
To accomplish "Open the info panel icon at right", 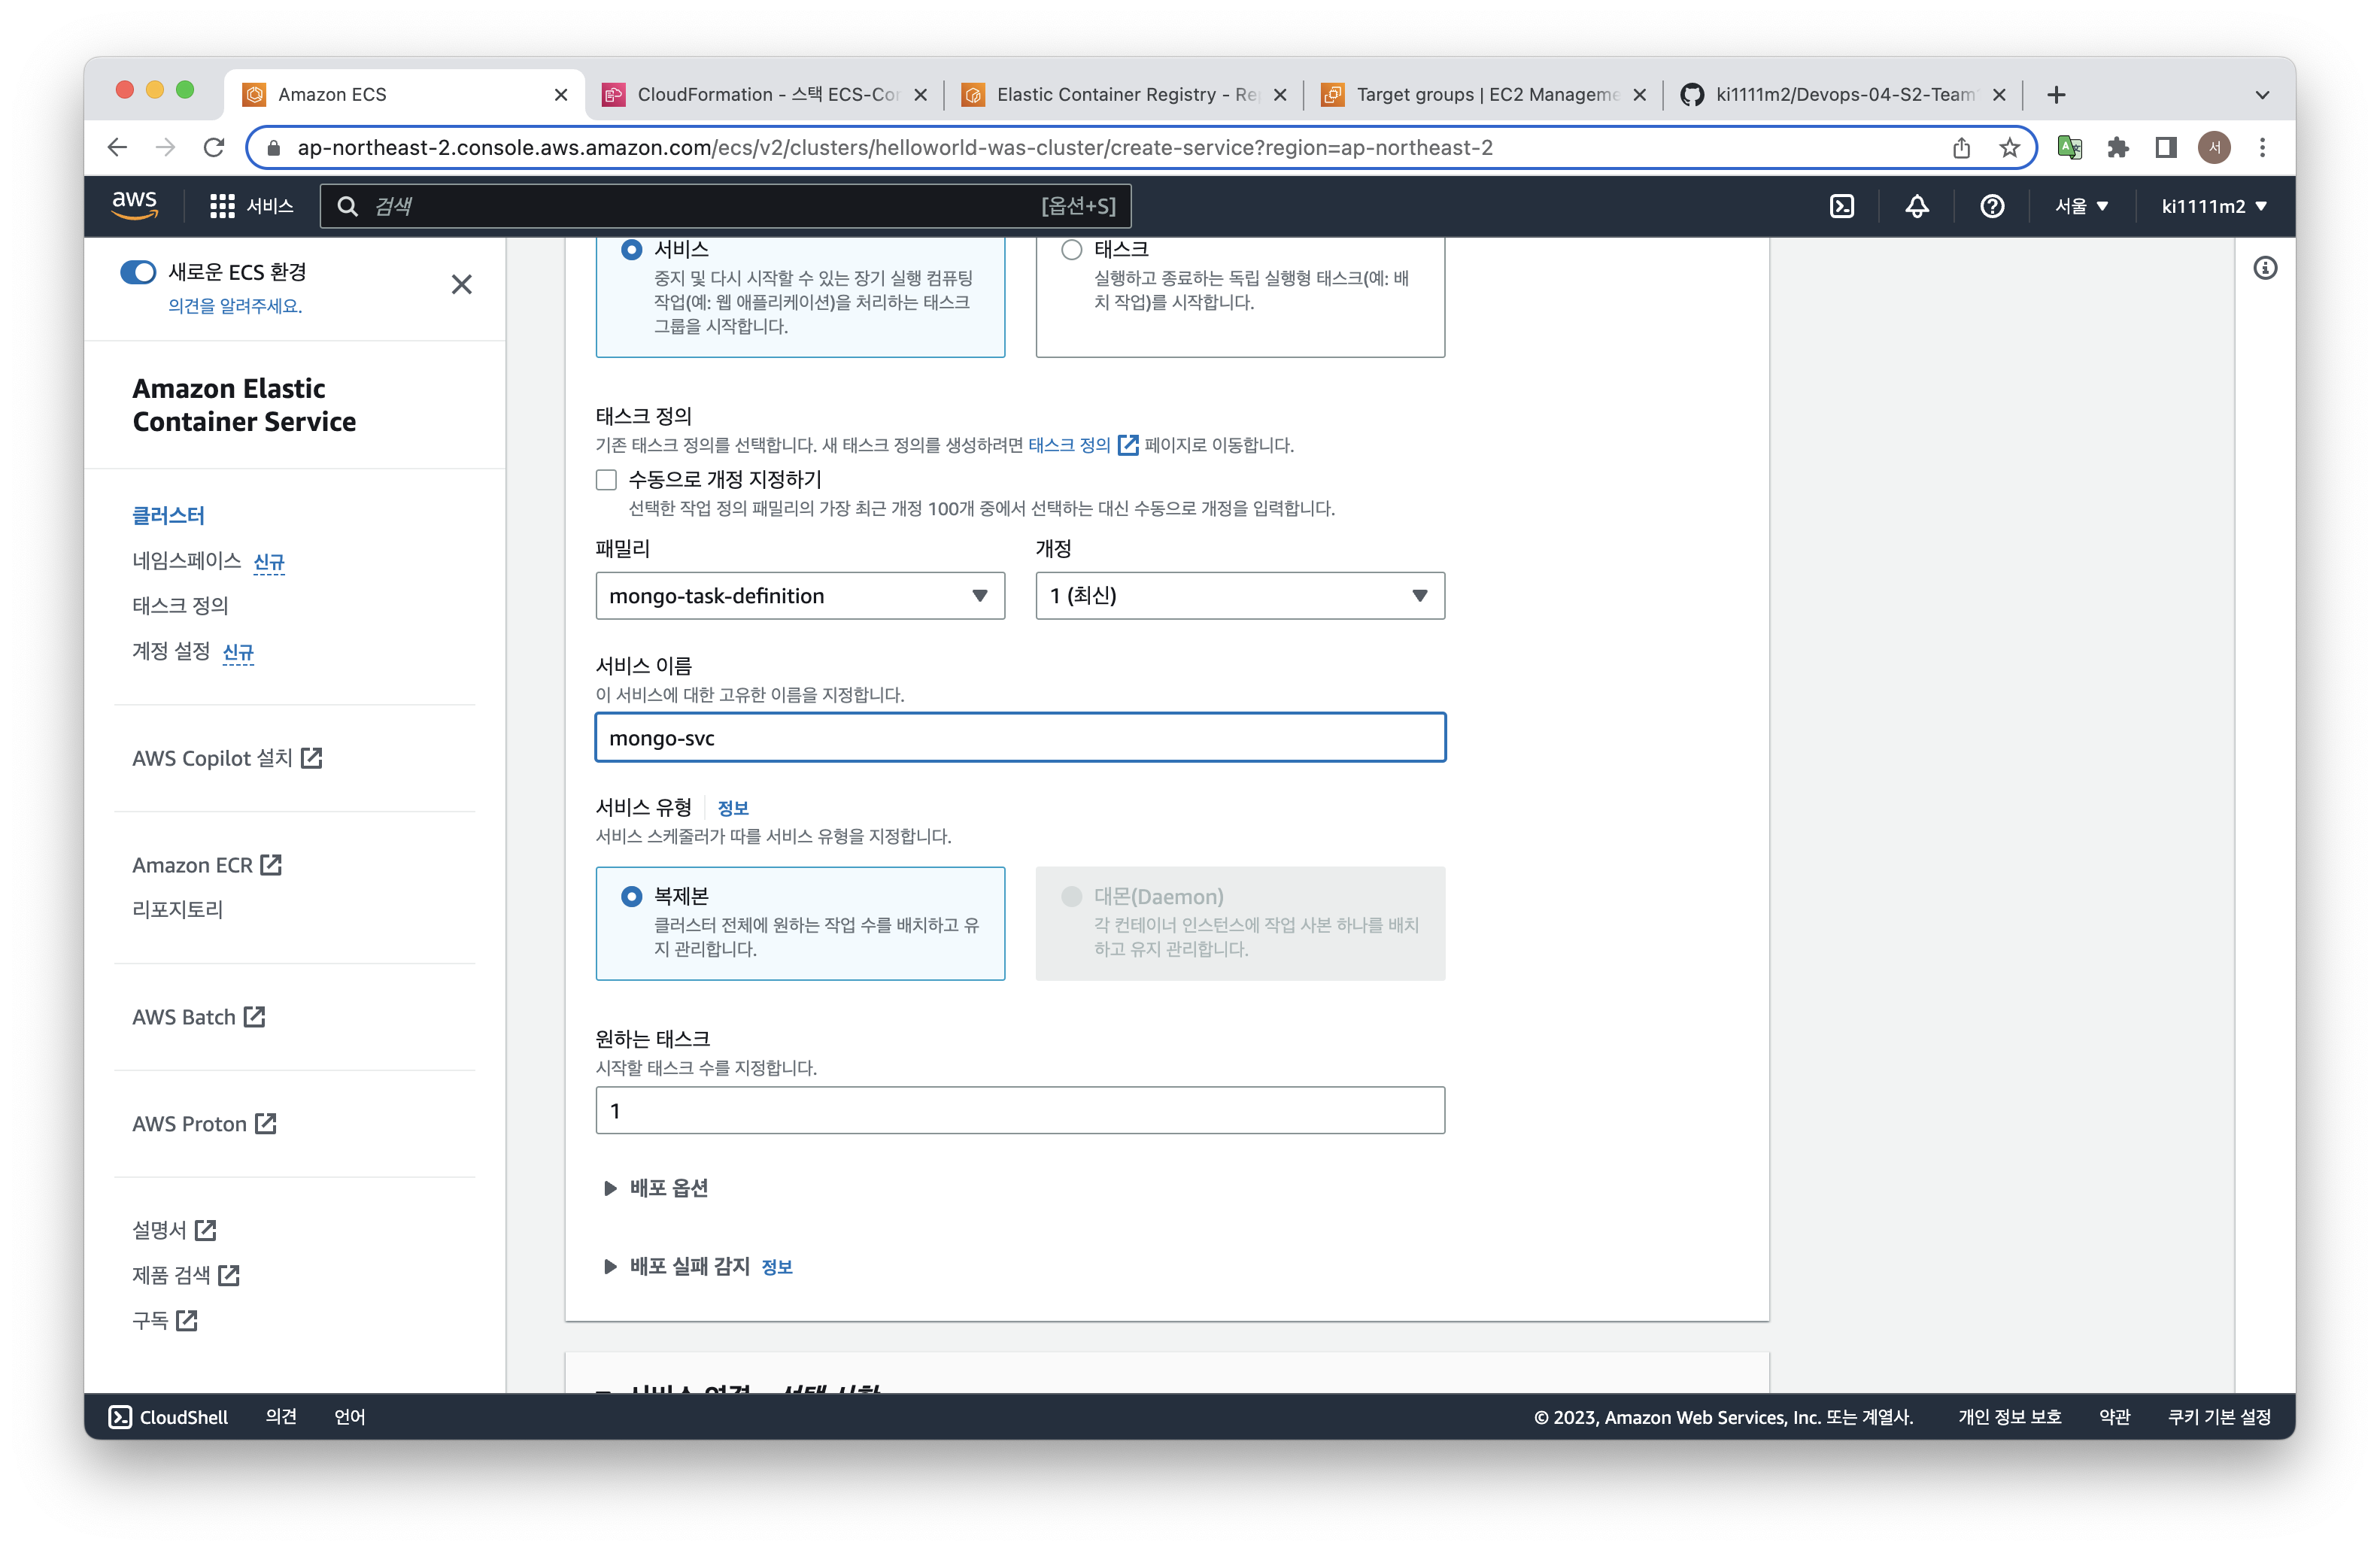I will 2265,268.
